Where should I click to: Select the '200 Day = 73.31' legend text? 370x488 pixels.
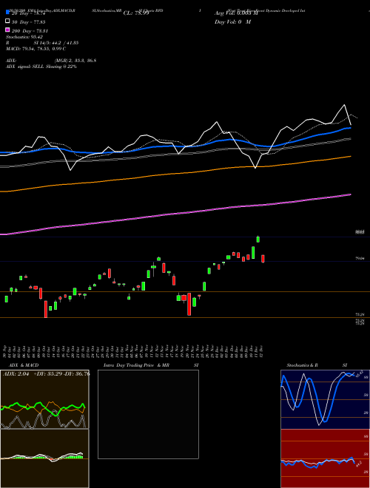(x=30, y=31)
